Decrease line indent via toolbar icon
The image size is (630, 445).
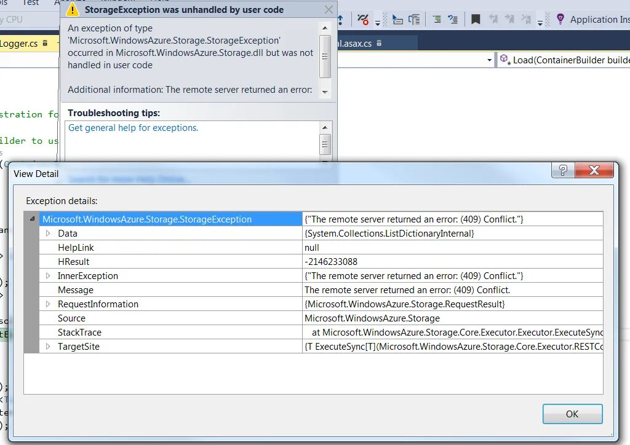437,19
